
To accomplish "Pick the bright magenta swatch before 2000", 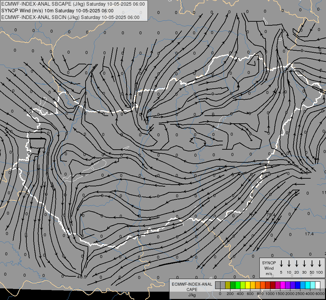I will [283, 285].
